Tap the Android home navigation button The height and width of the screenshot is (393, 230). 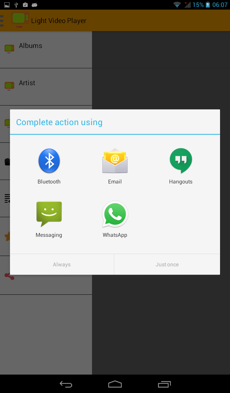115,384
